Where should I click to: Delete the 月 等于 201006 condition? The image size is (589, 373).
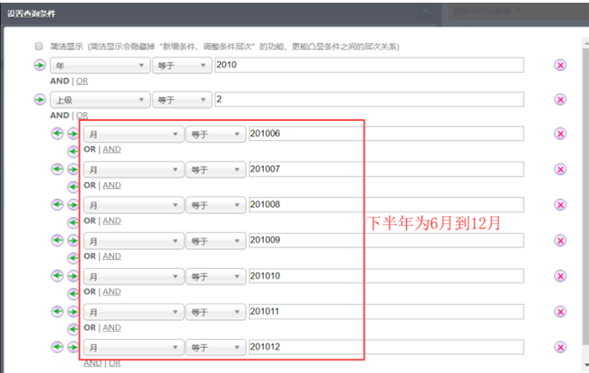tap(560, 134)
